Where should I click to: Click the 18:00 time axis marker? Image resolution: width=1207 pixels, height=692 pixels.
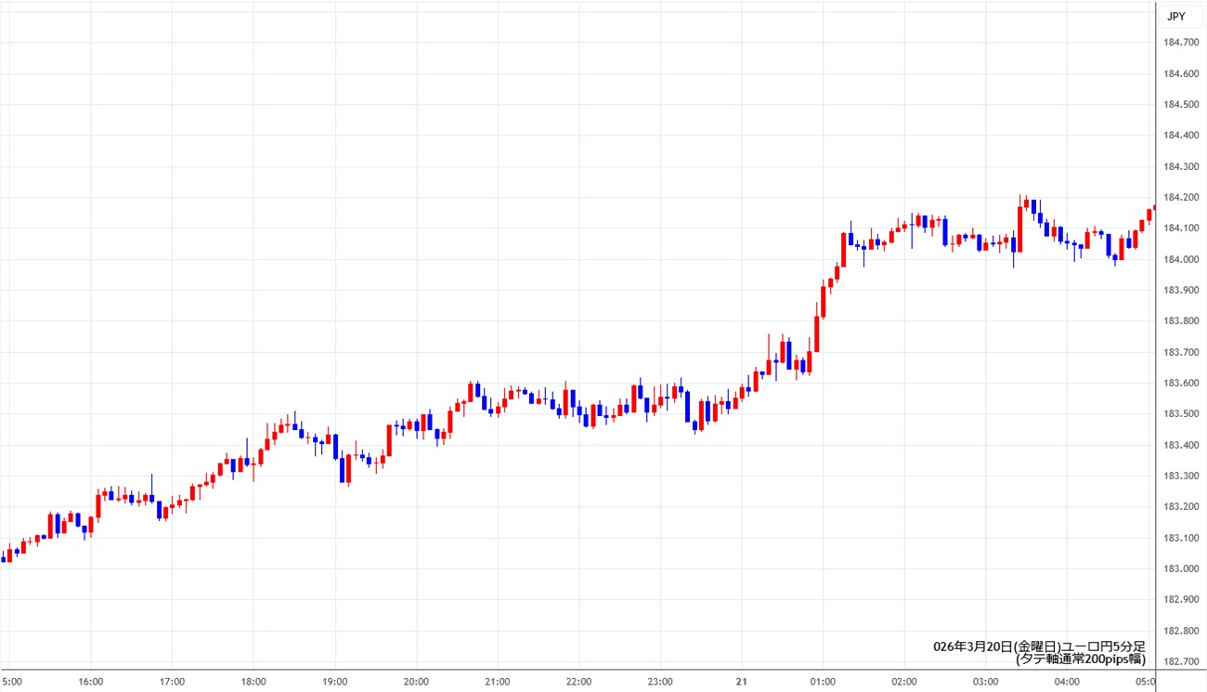[x=253, y=682]
